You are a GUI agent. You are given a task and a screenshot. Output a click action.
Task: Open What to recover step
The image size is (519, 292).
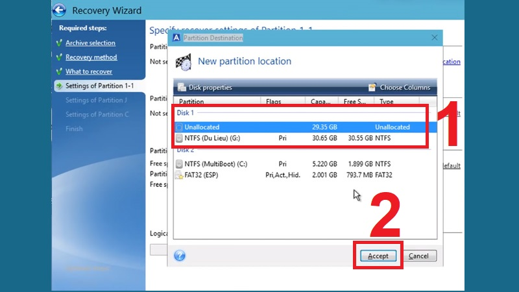coord(89,71)
